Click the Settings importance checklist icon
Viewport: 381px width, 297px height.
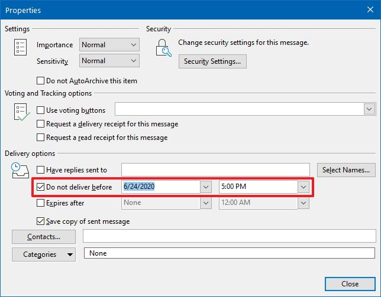pyautogui.click(x=20, y=47)
